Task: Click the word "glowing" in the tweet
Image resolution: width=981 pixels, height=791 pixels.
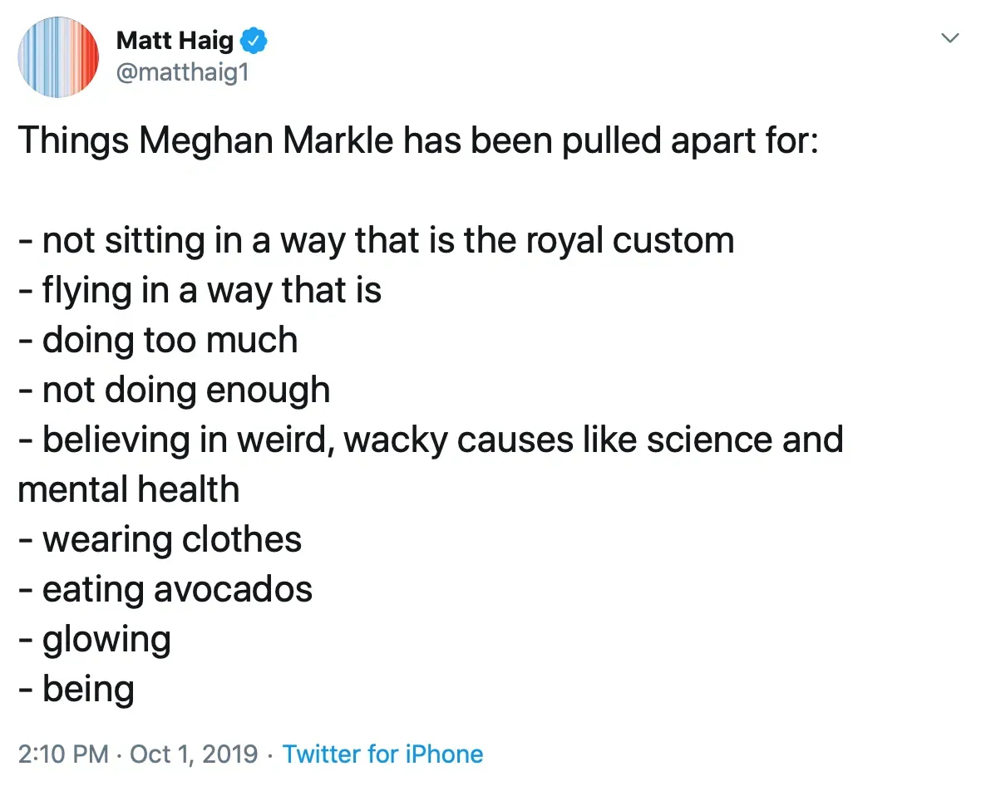Action: click(x=106, y=640)
